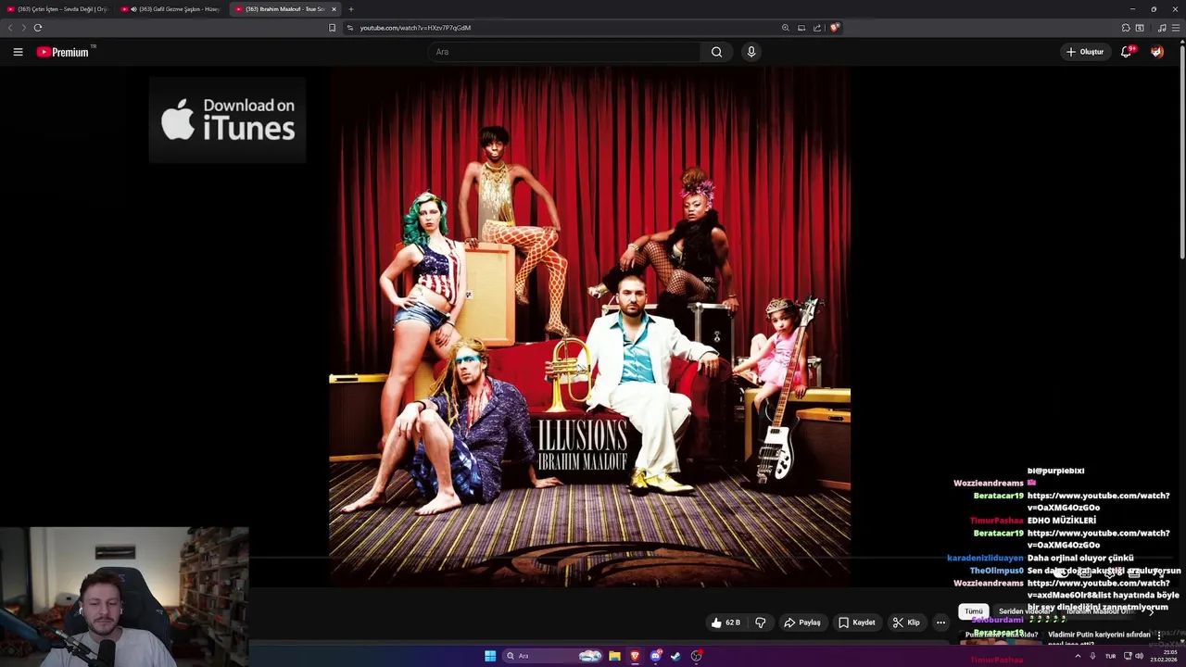
Task: Close the Ibrahim Maalouf tab
Action: 334,9
